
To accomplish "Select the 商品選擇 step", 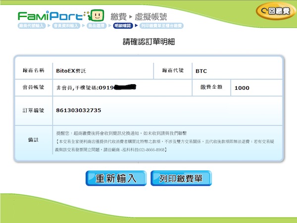I will point(97,26).
